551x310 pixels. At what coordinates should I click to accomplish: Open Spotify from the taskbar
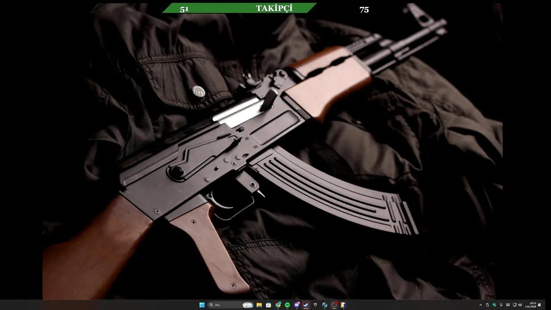point(287,305)
